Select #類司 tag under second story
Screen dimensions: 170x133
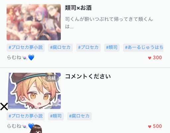56,116
